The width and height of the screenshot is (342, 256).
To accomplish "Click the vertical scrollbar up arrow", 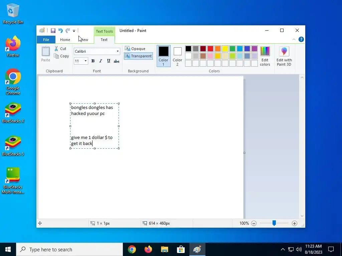I will [302, 77].
